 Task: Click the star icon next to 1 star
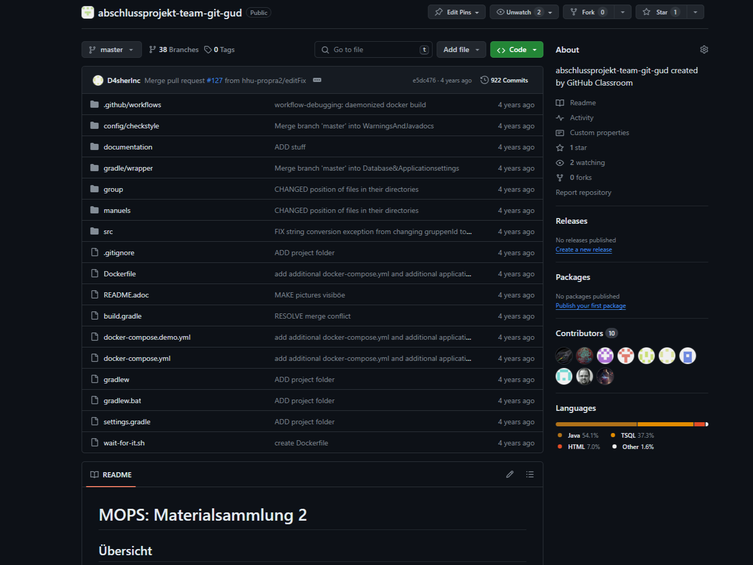coord(560,147)
